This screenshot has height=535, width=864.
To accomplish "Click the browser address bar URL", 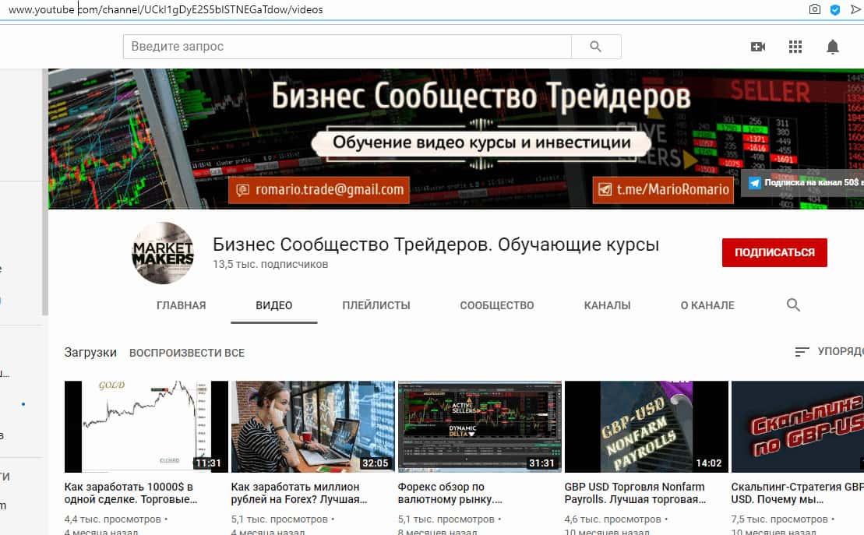I will coord(166,9).
